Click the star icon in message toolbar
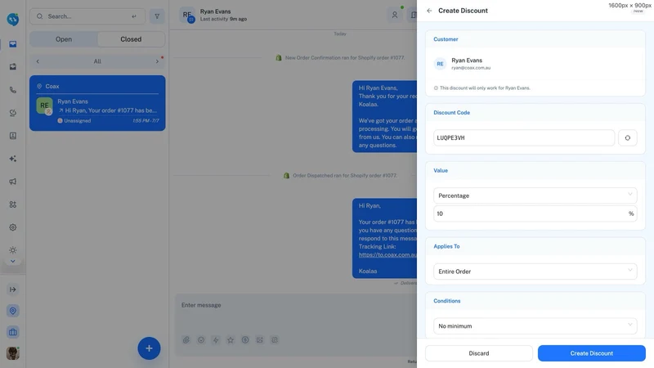The image size is (654, 368). 231,340
